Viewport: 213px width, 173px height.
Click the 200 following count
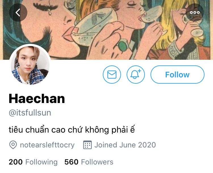(x=16, y=162)
